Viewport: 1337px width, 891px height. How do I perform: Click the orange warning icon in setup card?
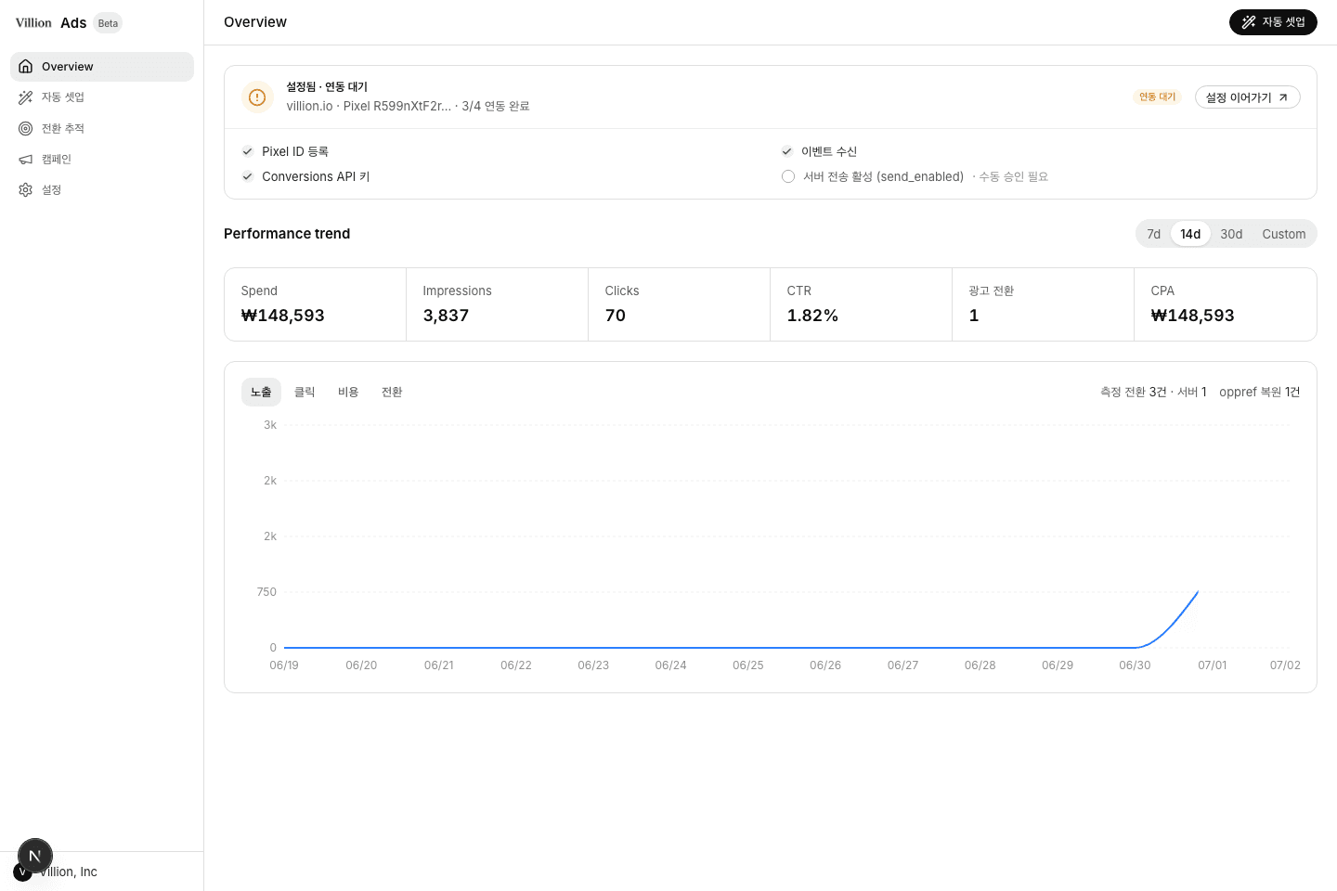[257, 97]
